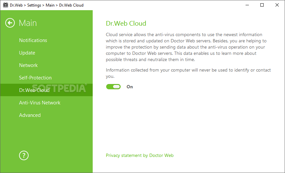Open help via the question mark icon
The width and height of the screenshot is (285, 173).
pyautogui.click(x=24, y=155)
